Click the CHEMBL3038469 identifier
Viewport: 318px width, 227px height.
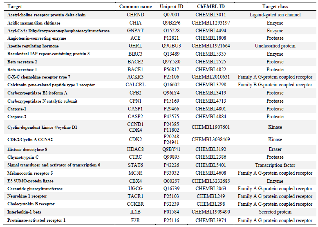click(211, 139)
